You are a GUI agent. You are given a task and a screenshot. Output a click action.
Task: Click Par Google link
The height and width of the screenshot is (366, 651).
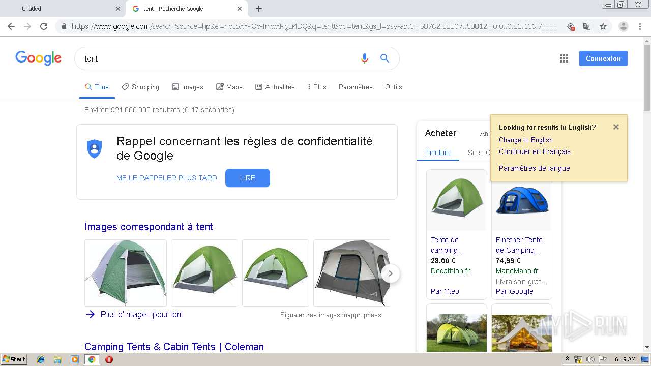[515, 291]
